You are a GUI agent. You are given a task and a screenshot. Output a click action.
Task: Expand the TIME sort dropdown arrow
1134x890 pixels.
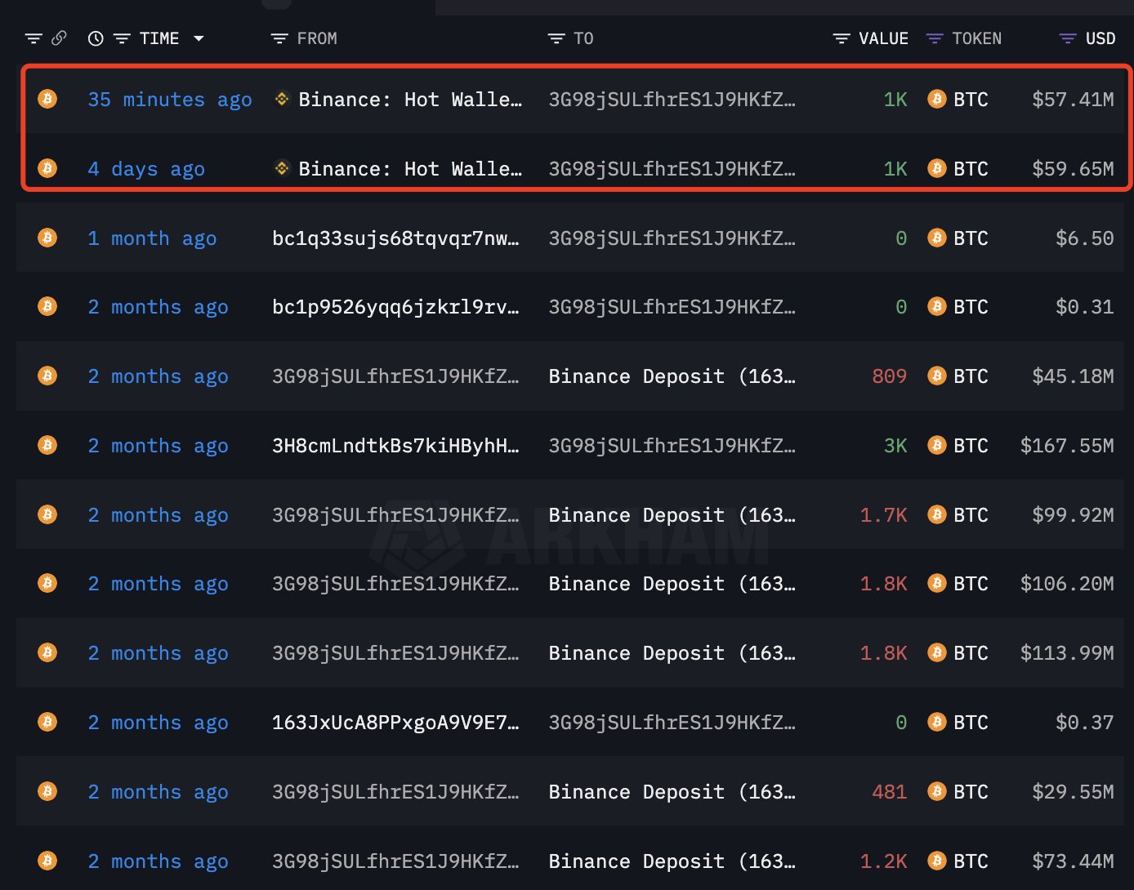tap(199, 38)
